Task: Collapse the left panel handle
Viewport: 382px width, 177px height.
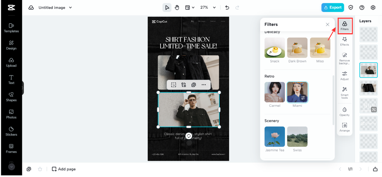Action: [22, 88]
